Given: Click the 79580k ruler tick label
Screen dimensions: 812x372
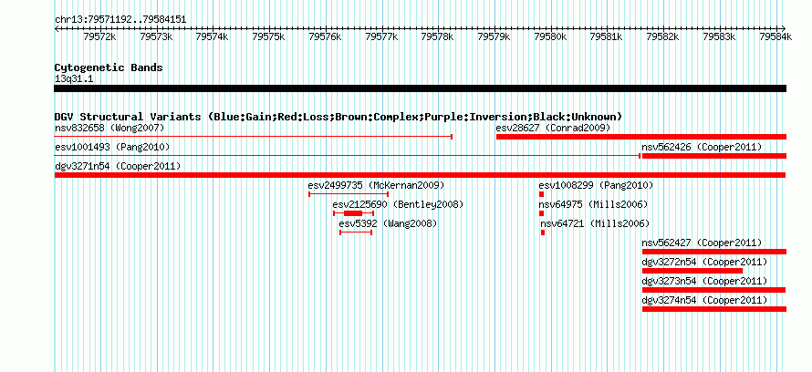Looking at the screenshot, I should point(550,36).
